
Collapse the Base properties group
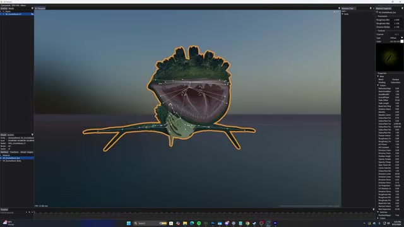coord(378,76)
